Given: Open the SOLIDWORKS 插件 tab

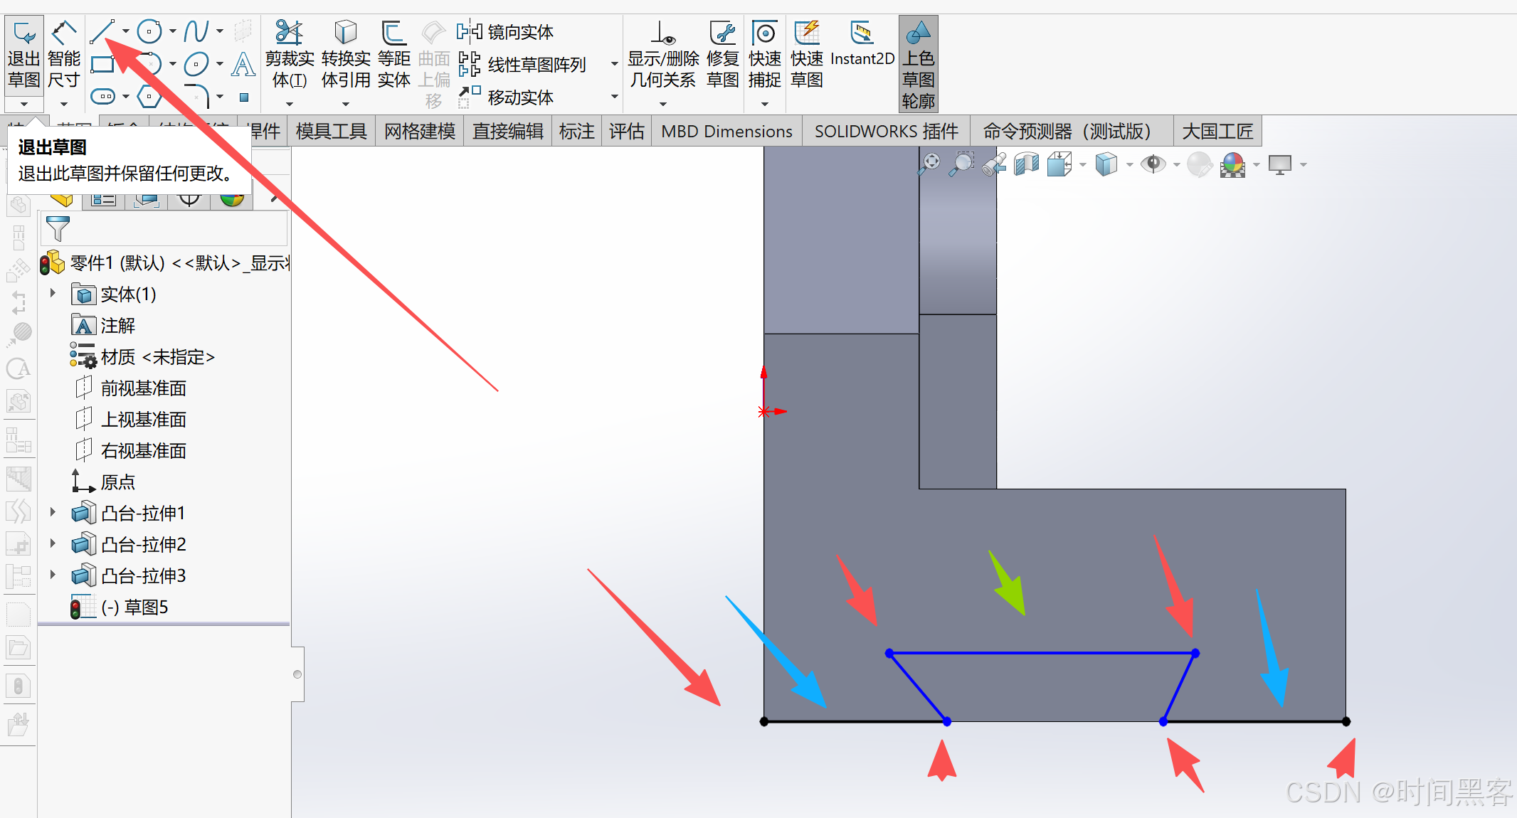Looking at the screenshot, I should (x=886, y=132).
